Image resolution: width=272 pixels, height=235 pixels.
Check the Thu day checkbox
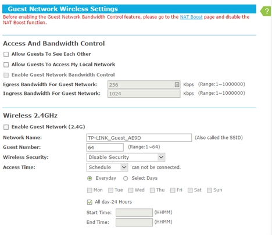click(x=152, y=190)
